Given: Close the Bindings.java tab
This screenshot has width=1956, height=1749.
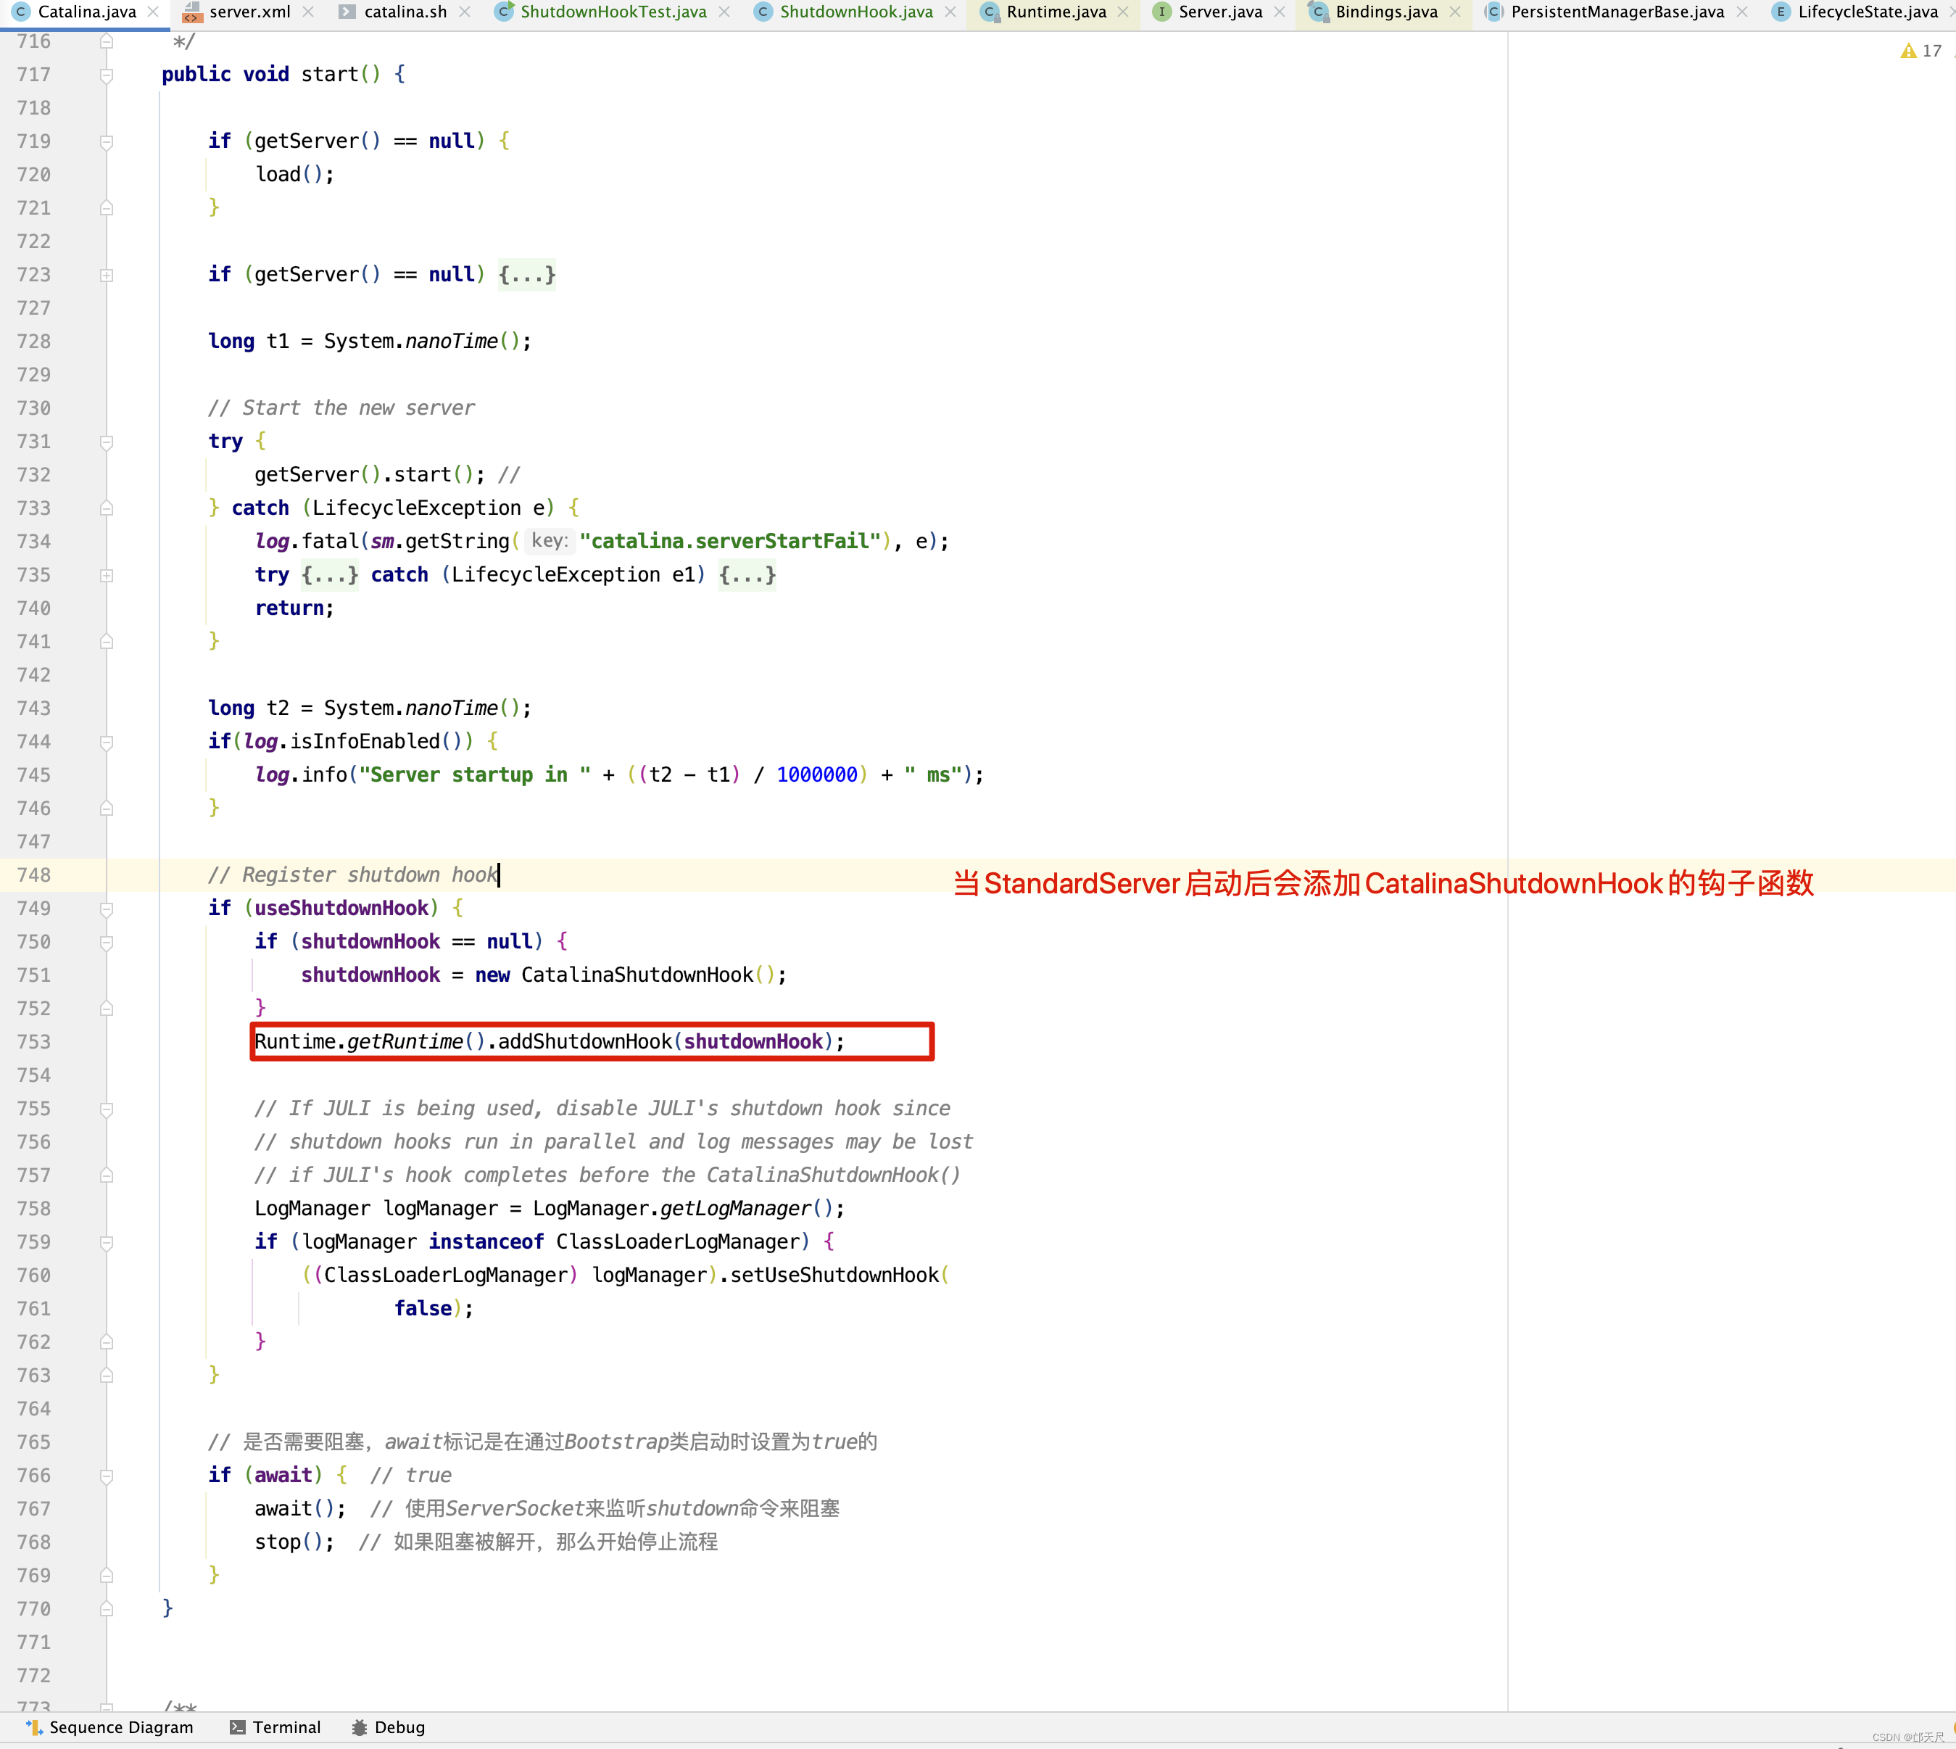Looking at the screenshot, I should [1454, 12].
